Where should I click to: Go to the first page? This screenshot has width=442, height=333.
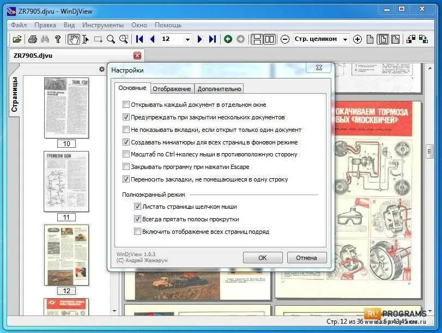[140, 39]
